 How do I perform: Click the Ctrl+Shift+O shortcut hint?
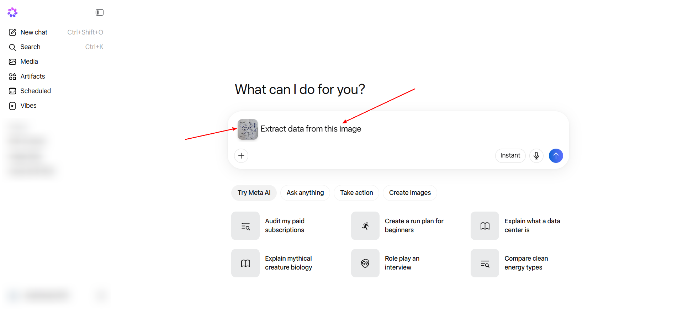pos(85,32)
